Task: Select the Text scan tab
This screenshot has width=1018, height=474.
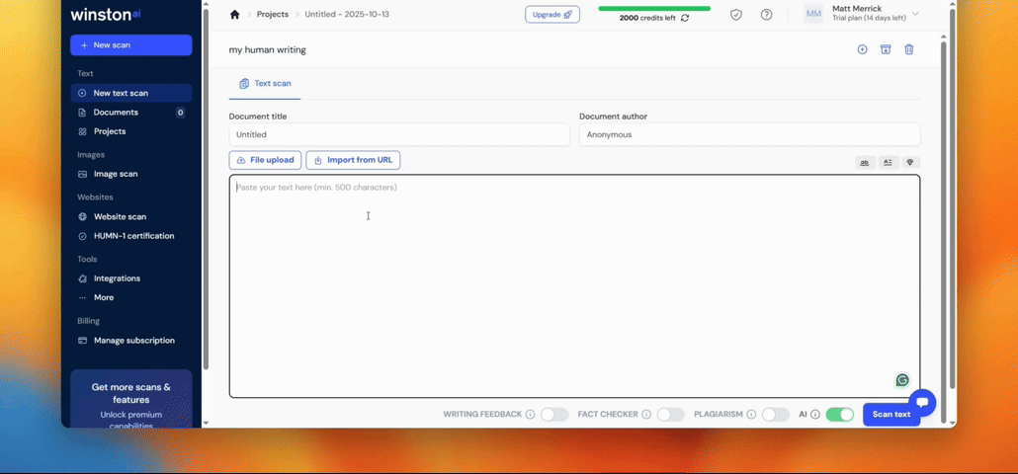Action: pos(265,84)
